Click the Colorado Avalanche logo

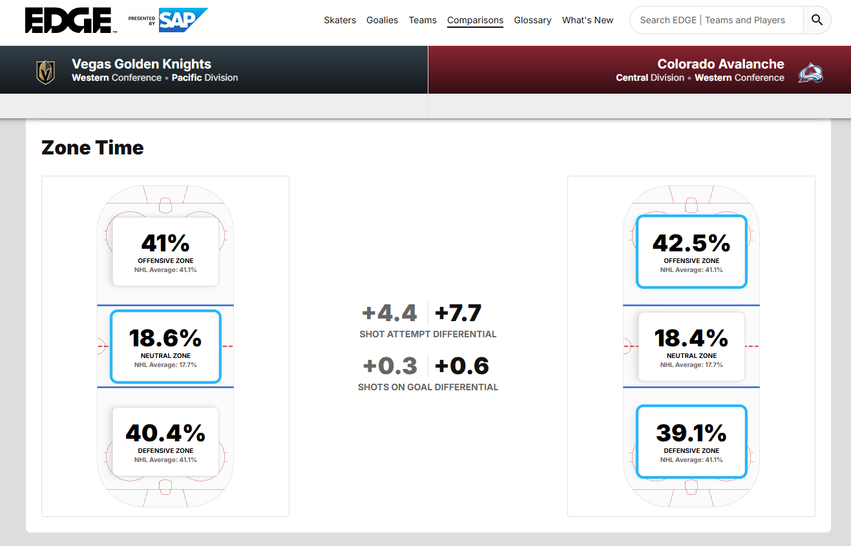click(x=810, y=72)
